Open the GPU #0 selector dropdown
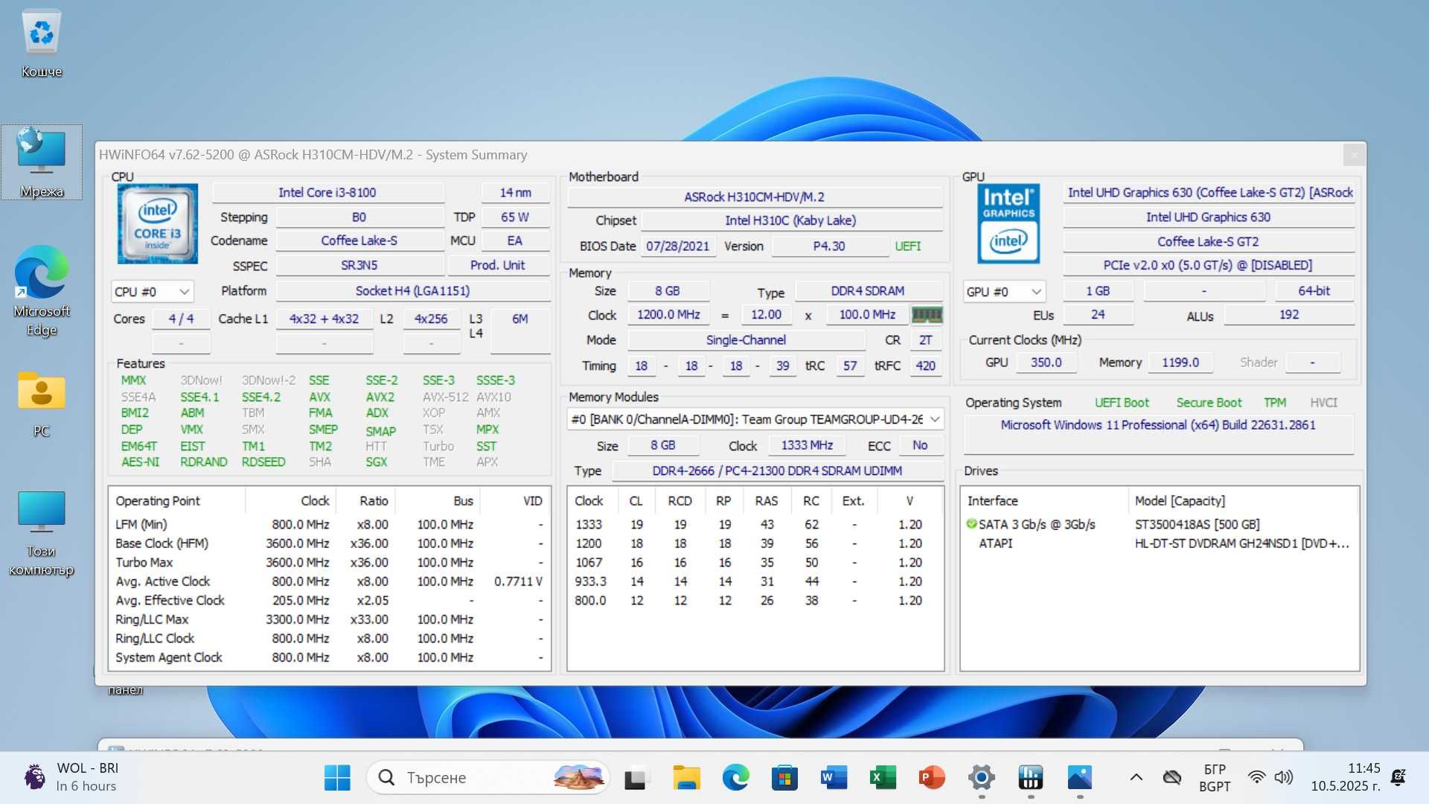Viewport: 1429px width, 804px height. 1004,292
